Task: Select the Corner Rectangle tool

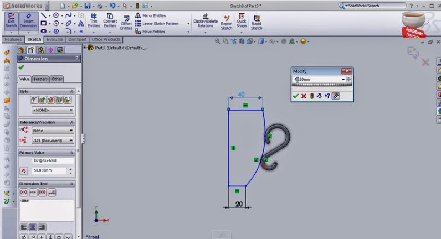Action: (44, 23)
